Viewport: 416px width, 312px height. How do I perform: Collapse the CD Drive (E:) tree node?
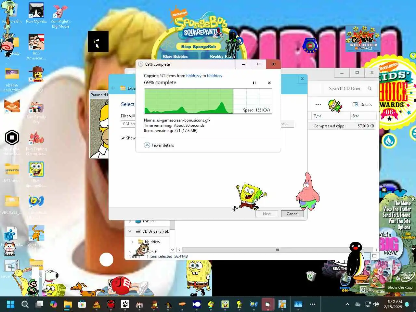click(x=130, y=231)
